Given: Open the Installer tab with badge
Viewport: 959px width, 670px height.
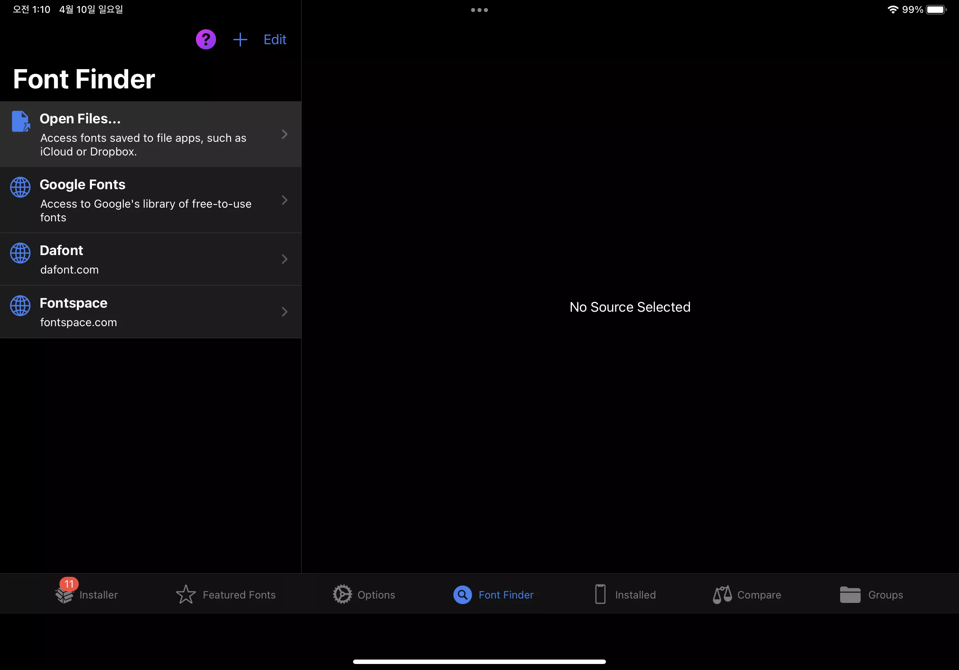Looking at the screenshot, I should pyautogui.click(x=86, y=594).
